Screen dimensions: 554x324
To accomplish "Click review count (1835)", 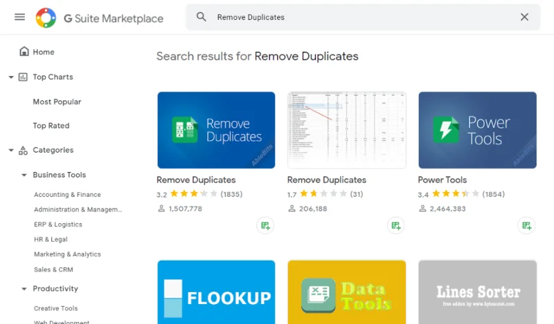I will coord(231,194).
